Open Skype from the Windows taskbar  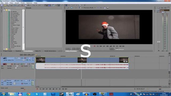point(37,94)
